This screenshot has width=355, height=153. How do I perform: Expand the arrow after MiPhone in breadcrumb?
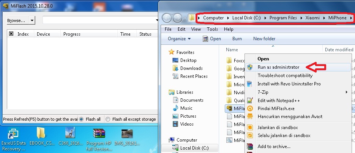pos(351,17)
